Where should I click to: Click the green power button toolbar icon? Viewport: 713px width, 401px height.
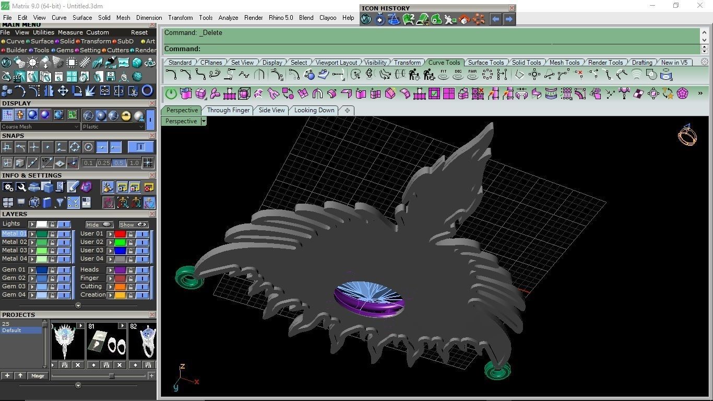pyautogui.click(x=171, y=94)
